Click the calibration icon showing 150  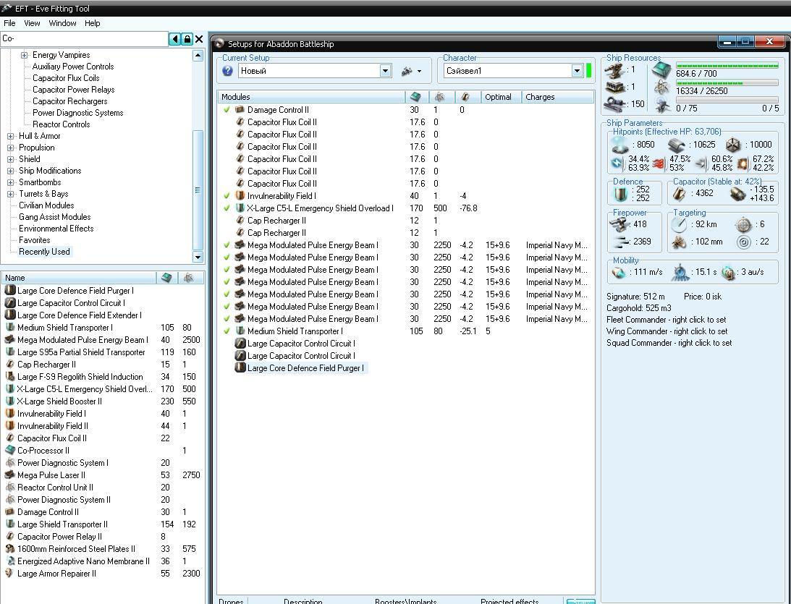(x=616, y=104)
